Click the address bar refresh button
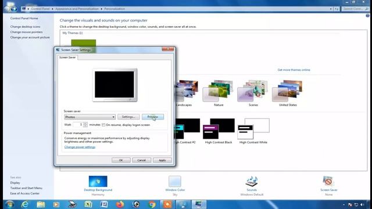 337,9
